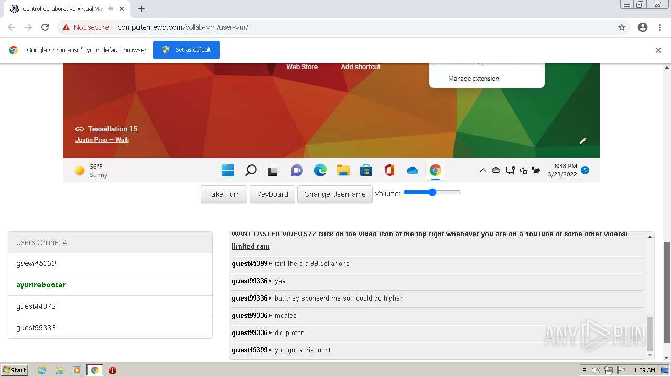This screenshot has width=671, height=377.
Task: Go back to previous page
Action: point(12,27)
